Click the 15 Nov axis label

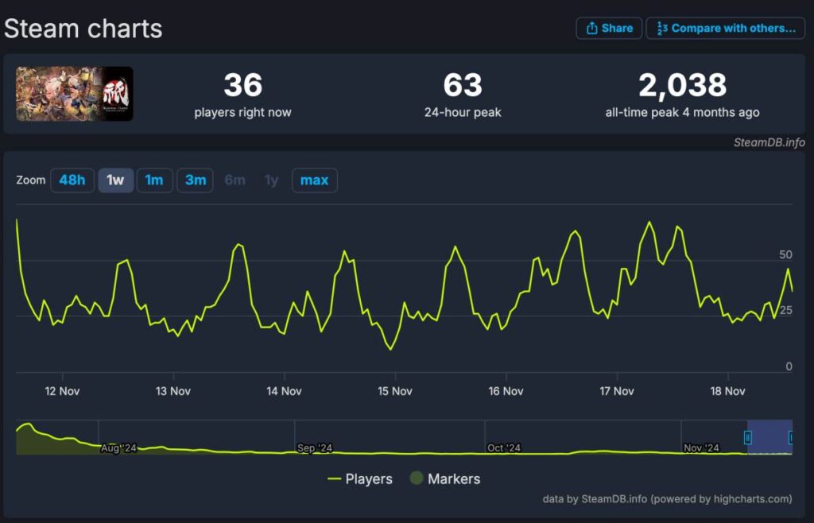[x=395, y=391]
